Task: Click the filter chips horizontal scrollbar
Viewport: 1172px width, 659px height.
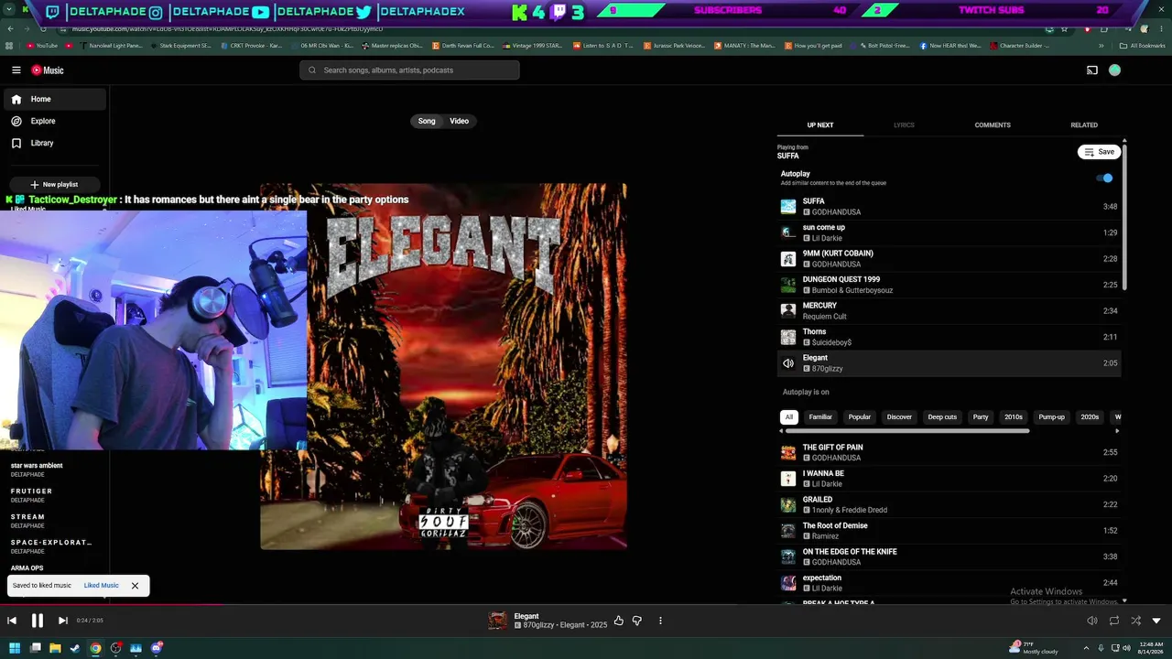Action: coord(906,431)
